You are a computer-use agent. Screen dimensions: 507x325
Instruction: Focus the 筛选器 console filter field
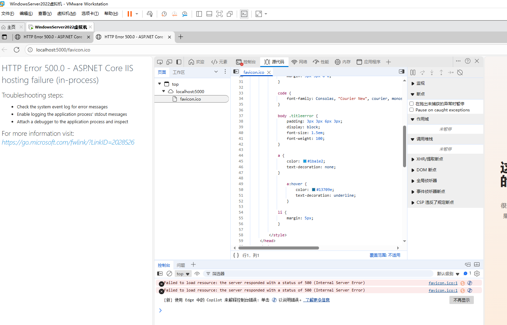tap(318, 274)
